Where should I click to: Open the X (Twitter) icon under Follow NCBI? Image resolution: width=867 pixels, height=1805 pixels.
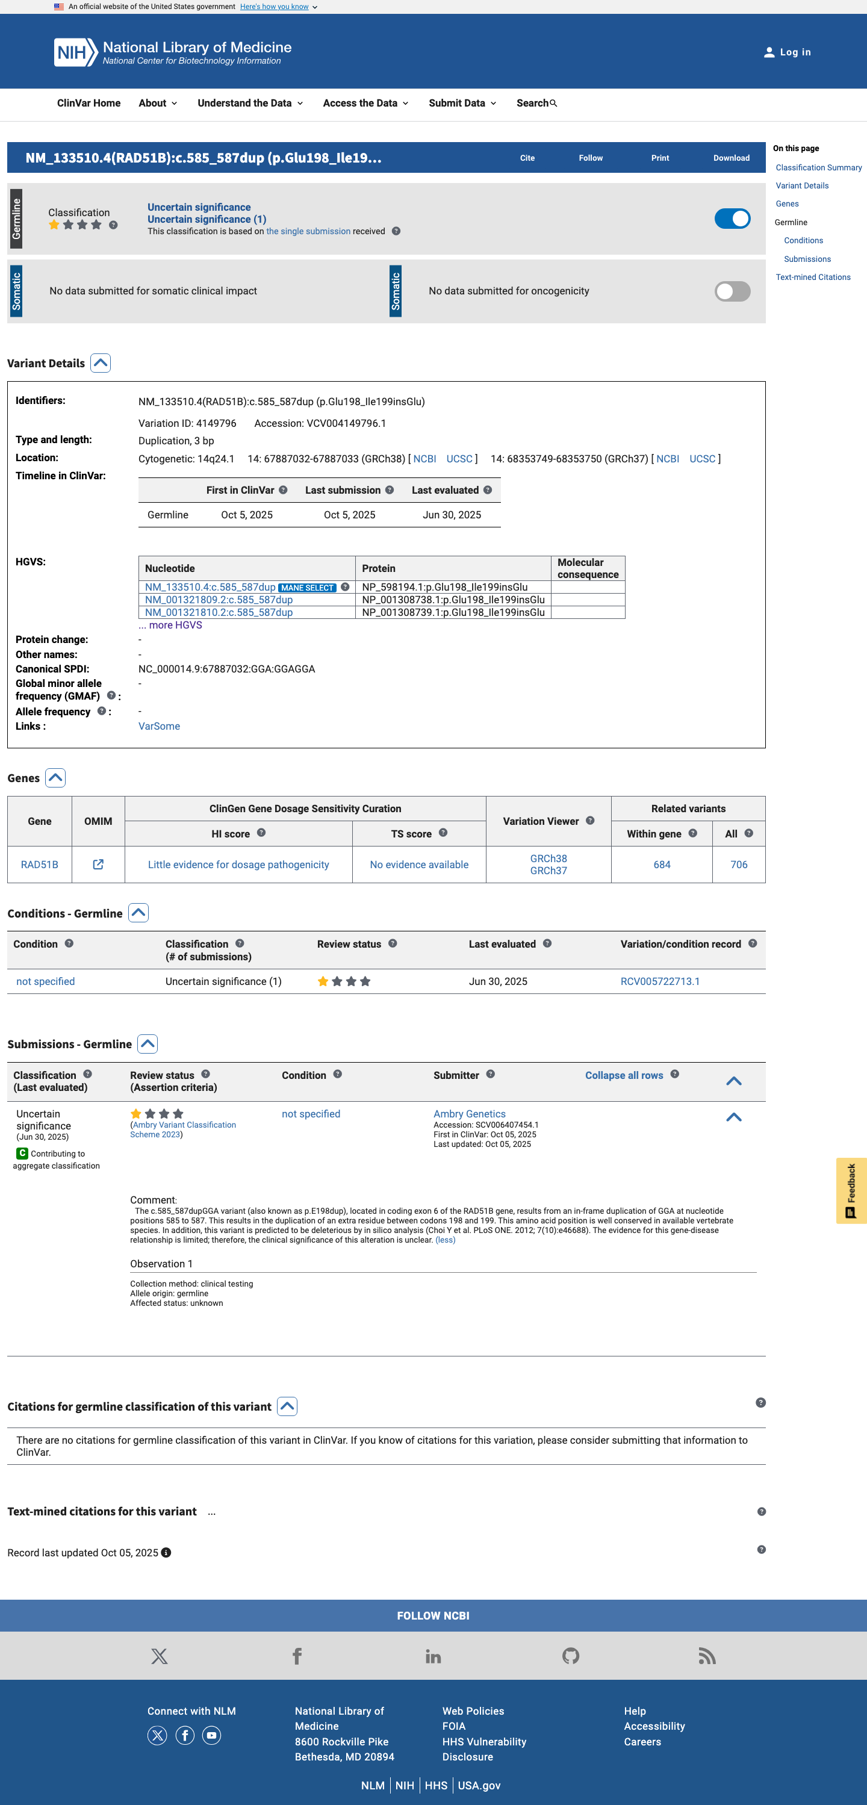(x=160, y=1656)
